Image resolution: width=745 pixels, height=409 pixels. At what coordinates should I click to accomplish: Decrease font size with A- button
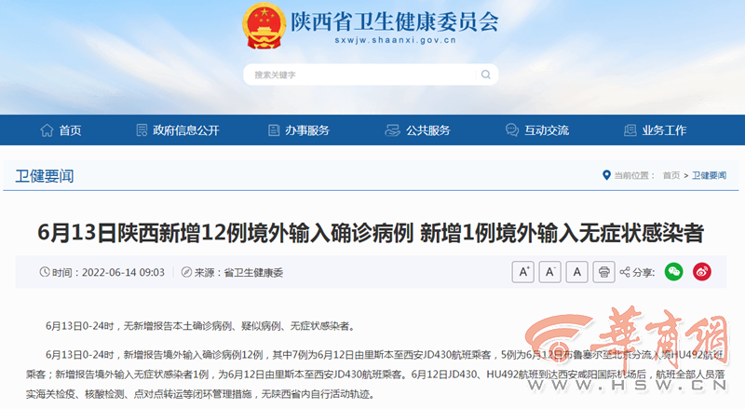tap(549, 272)
